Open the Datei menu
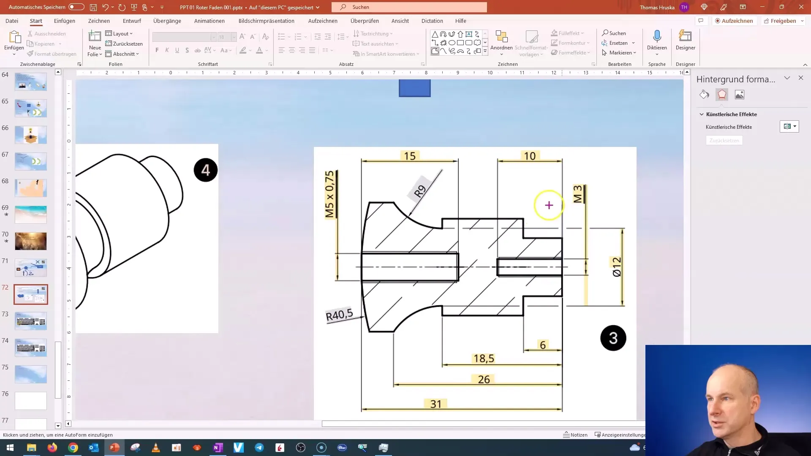 (12, 21)
